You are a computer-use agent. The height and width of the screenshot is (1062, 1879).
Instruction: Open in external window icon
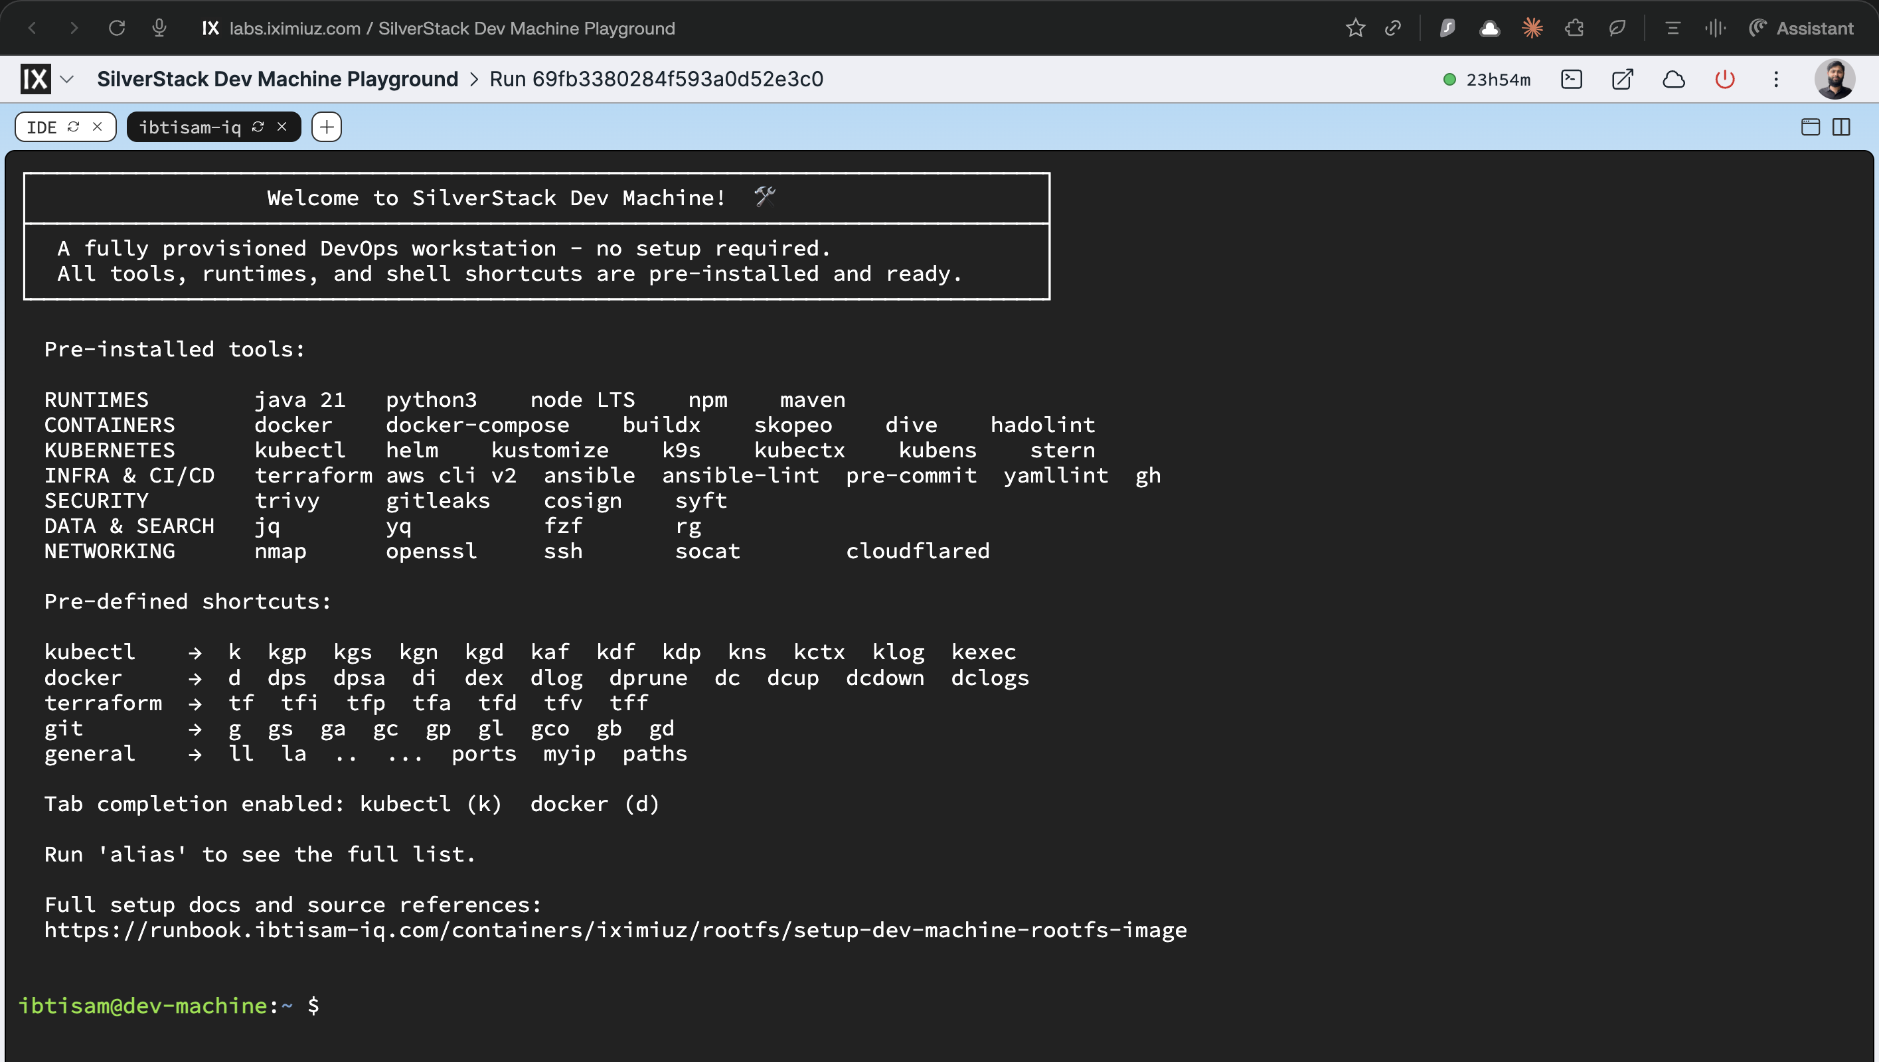pyautogui.click(x=1622, y=79)
